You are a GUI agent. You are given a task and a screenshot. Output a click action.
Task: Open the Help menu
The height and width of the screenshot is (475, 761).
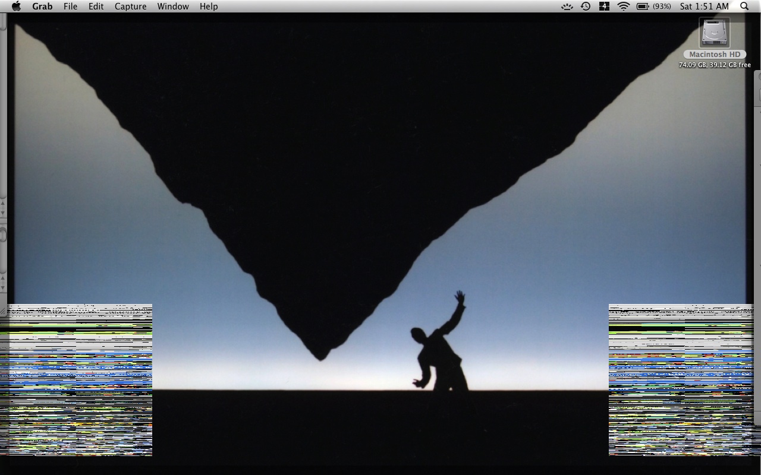click(209, 7)
